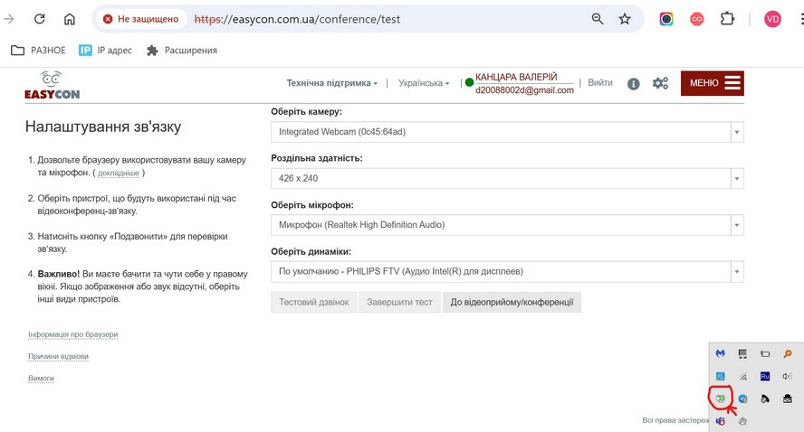This screenshot has width=804, height=432.
Task: Open the microphone selection dropdown
Action: [x=507, y=225]
